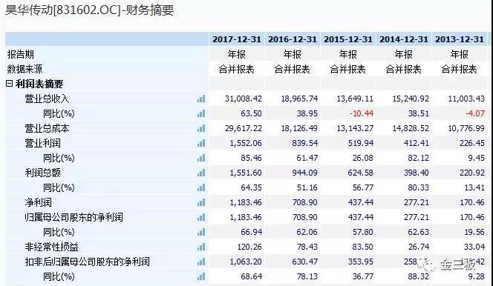Click the 报告期 row label
The height and width of the screenshot is (286, 493).
point(21,54)
